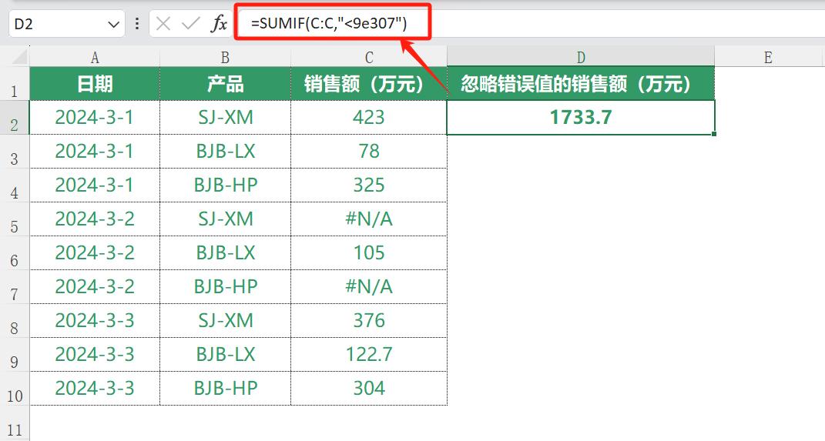Select cell with value 325

point(369,185)
